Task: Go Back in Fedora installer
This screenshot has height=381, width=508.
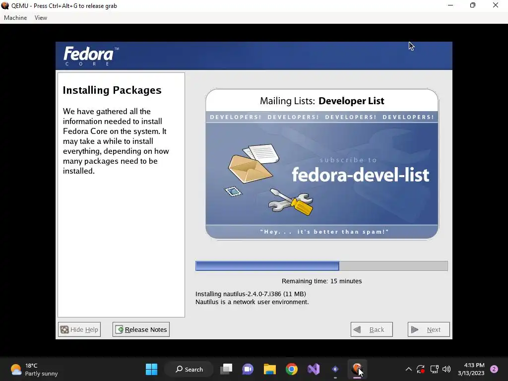Action: coord(372,329)
